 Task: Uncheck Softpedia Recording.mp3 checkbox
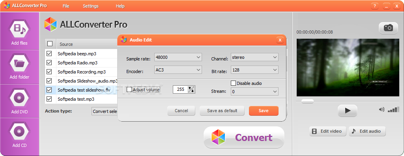[x=49, y=72]
